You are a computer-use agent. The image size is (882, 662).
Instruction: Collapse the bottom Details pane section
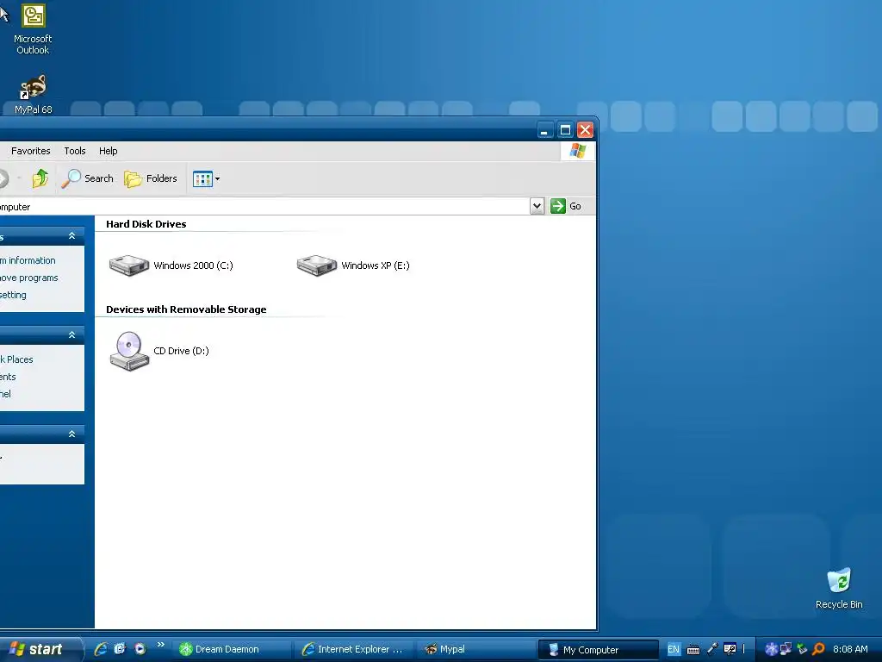pyautogui.click(x=72, y=434)
